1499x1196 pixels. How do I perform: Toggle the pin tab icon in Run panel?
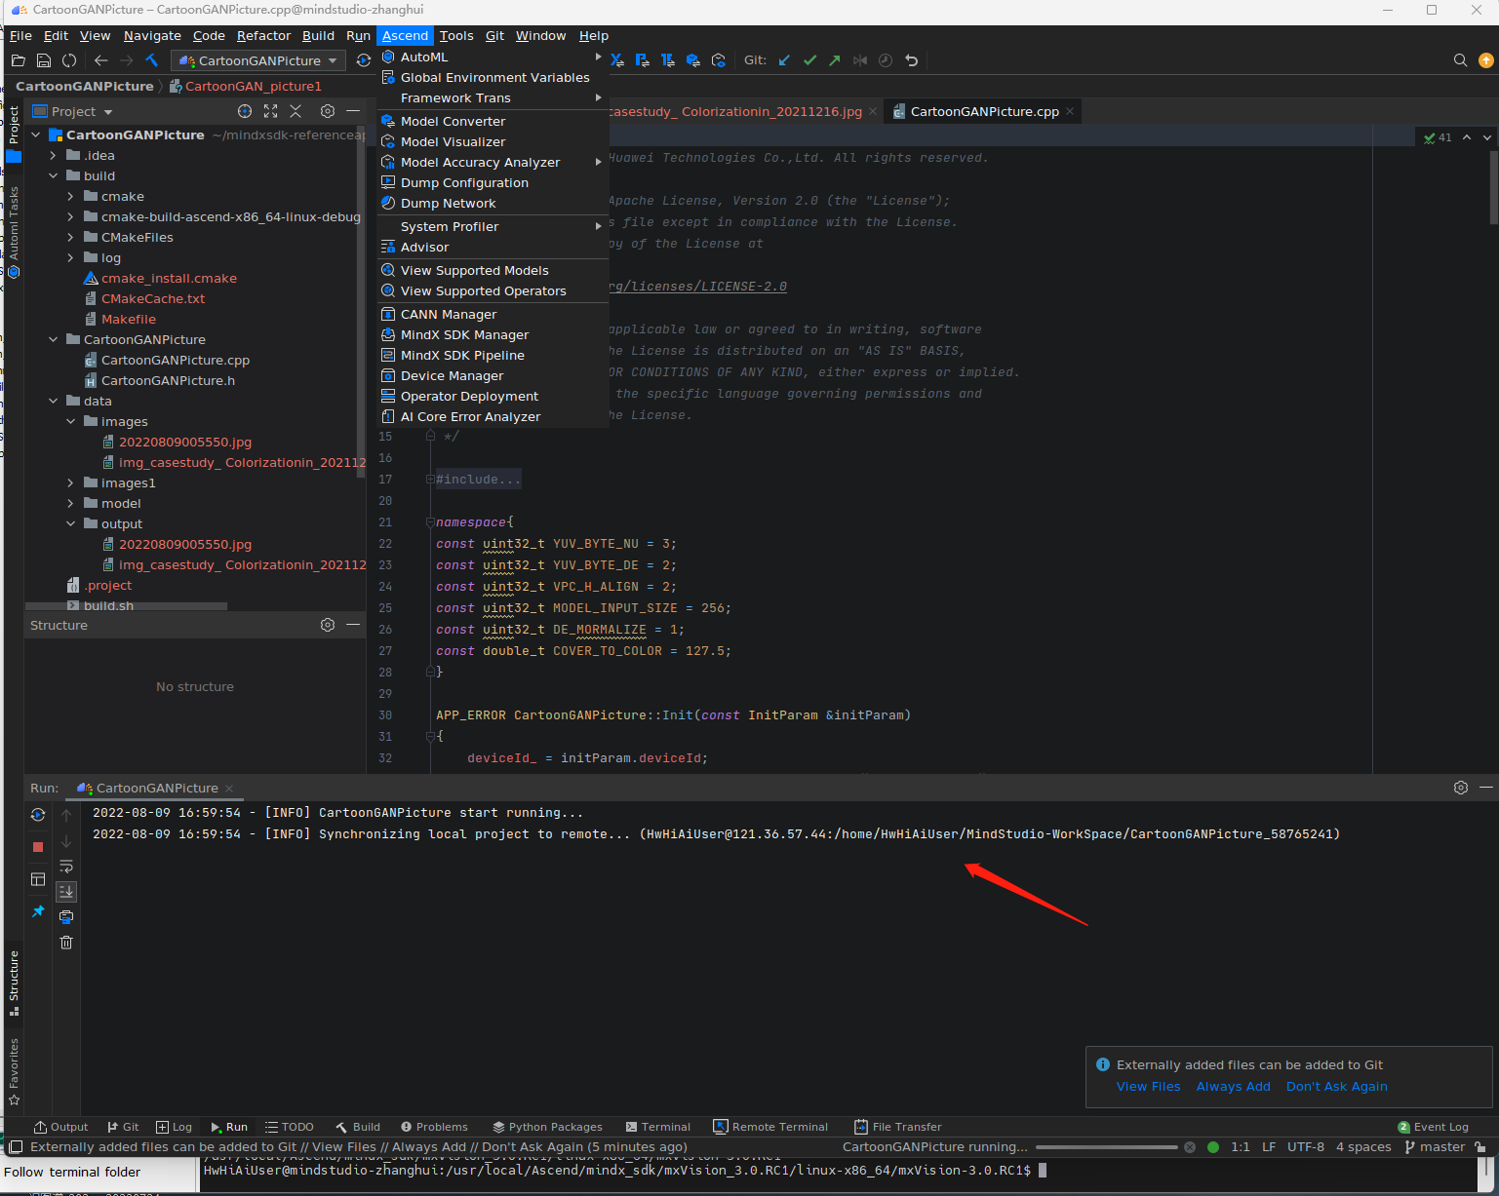tap(38, 911)
